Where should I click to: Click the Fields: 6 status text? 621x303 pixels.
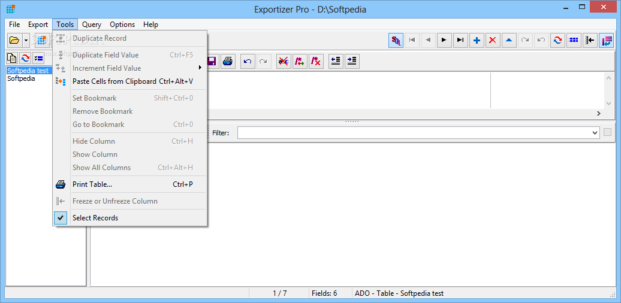pyautogui.click(x=324, y=293)
